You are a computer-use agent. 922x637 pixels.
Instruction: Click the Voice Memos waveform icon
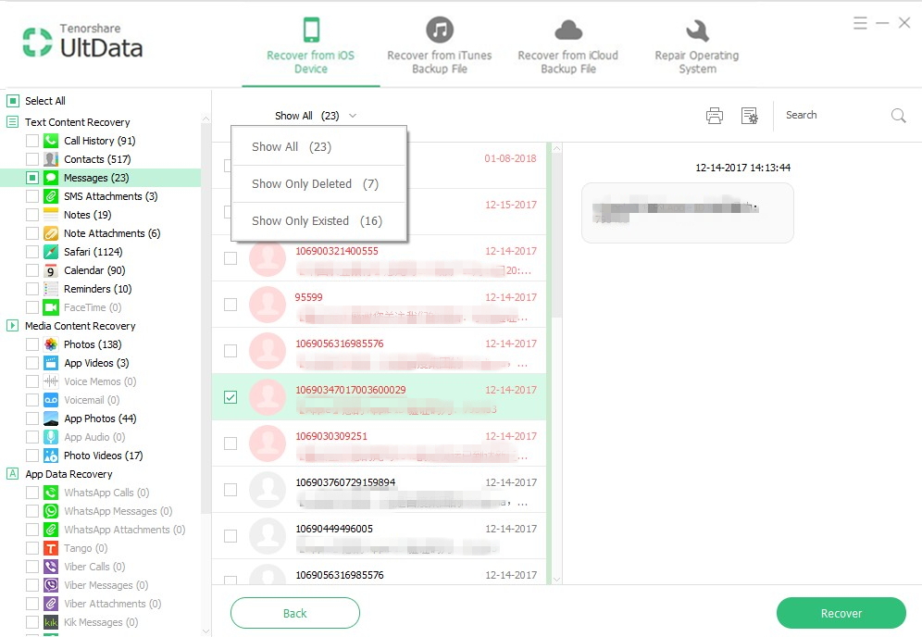click(51, 381)
